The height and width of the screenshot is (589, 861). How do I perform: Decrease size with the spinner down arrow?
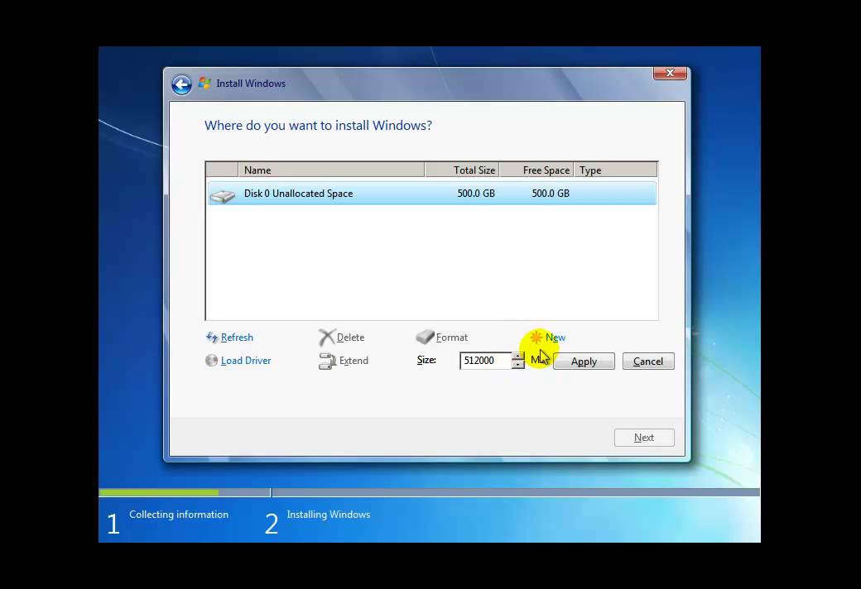[x=517, y=365]
